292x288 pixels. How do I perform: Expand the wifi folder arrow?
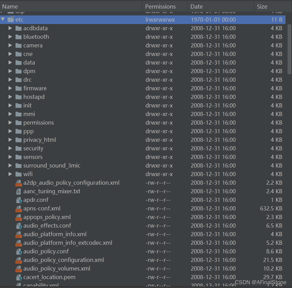click(x=10, y=174)
